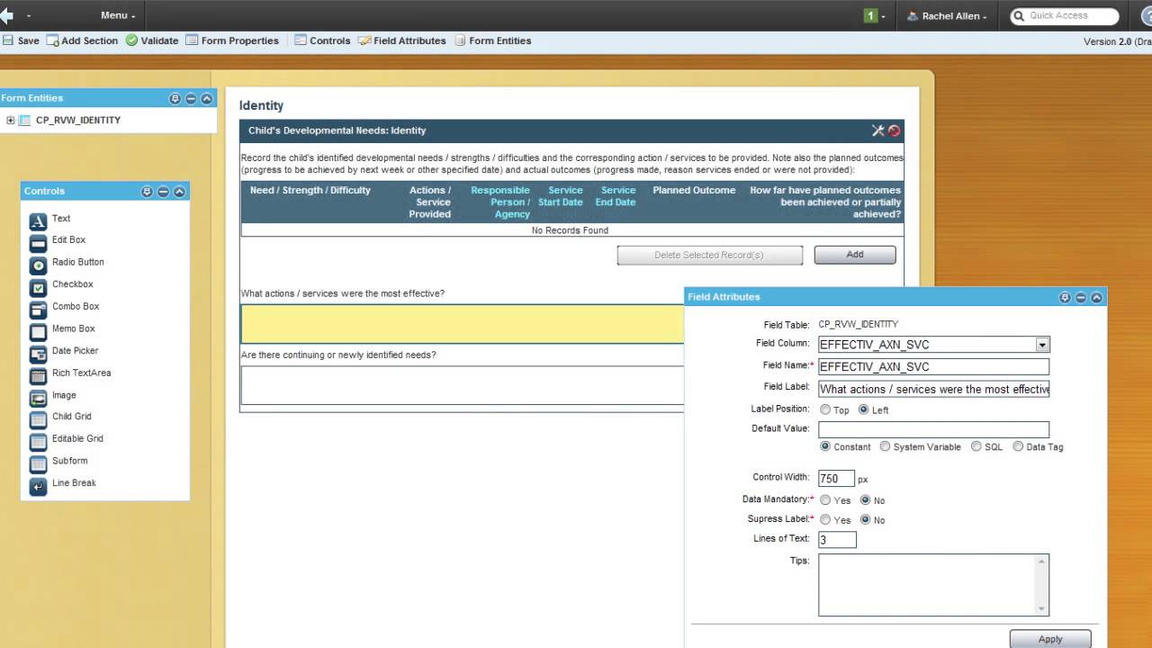Viewport: 1152px width, 648px height.
Task: Click the Add button in grid
Action: click(855, 255)
